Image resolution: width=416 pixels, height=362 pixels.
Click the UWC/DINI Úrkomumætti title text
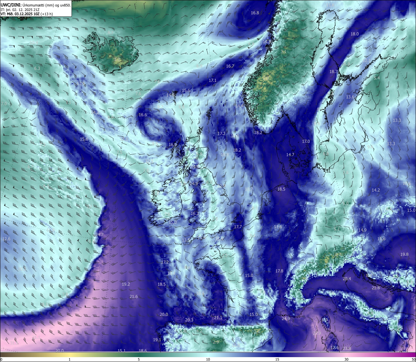[x=36, y=5]
